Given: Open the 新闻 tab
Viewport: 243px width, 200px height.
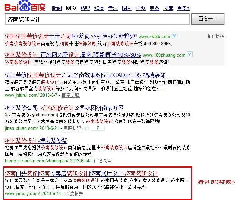Looking at the screenshot, I should 57,8.
